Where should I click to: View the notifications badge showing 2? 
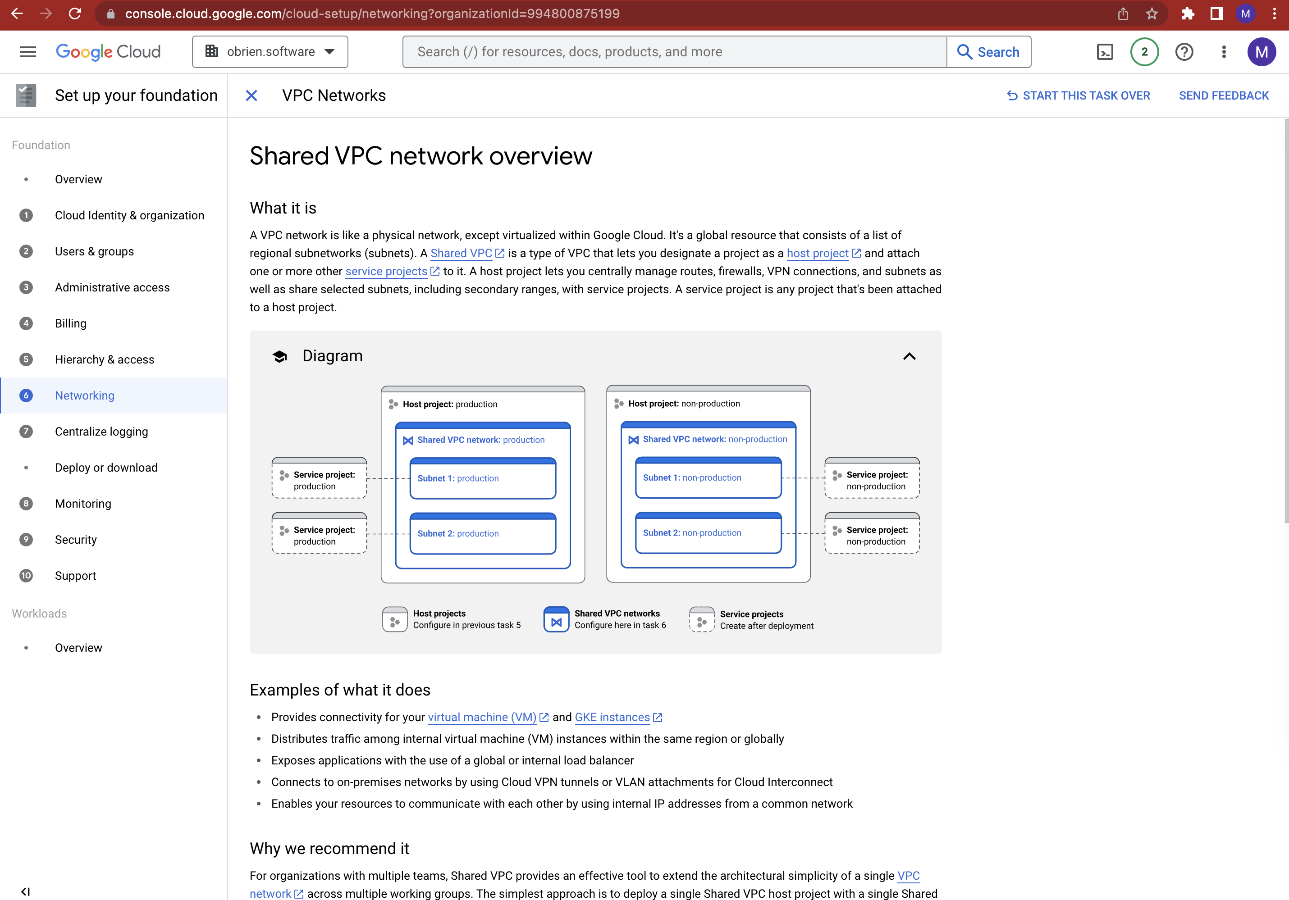[x=1144, y=52]
